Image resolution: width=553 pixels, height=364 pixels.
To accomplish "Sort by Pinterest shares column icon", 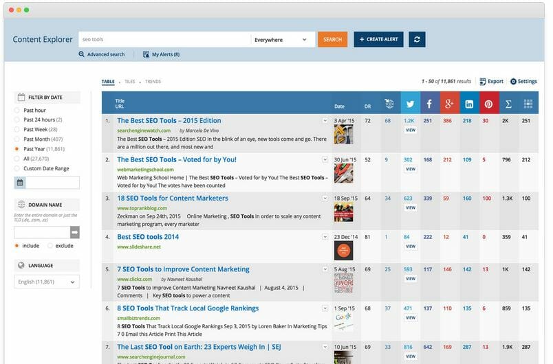I will coord(489,103).
